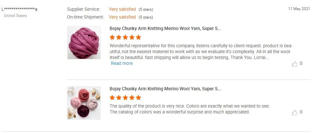Click the masked reviewer name L***a

[x=19, y=9]
